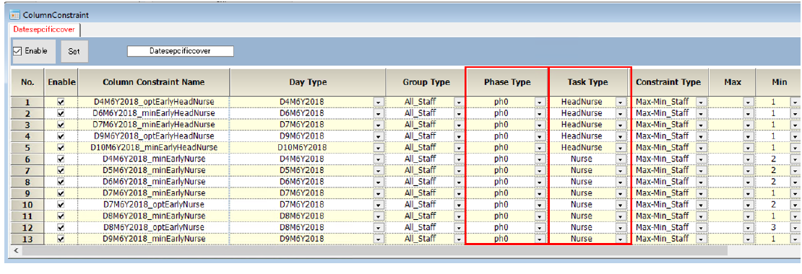Viewport: 802px width, 274px height.
Task: Click the Task Type column header
Action: click(x=587, y=82)
